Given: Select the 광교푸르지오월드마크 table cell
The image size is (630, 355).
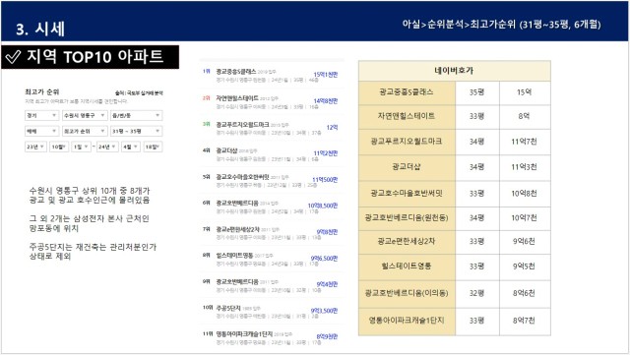Looking at the screenshot, I should (407, 142).
